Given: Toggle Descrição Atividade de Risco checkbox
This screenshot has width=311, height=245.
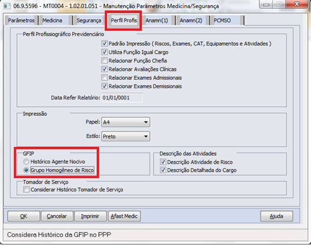Looking at the screenshot, I should coord(163,162).
